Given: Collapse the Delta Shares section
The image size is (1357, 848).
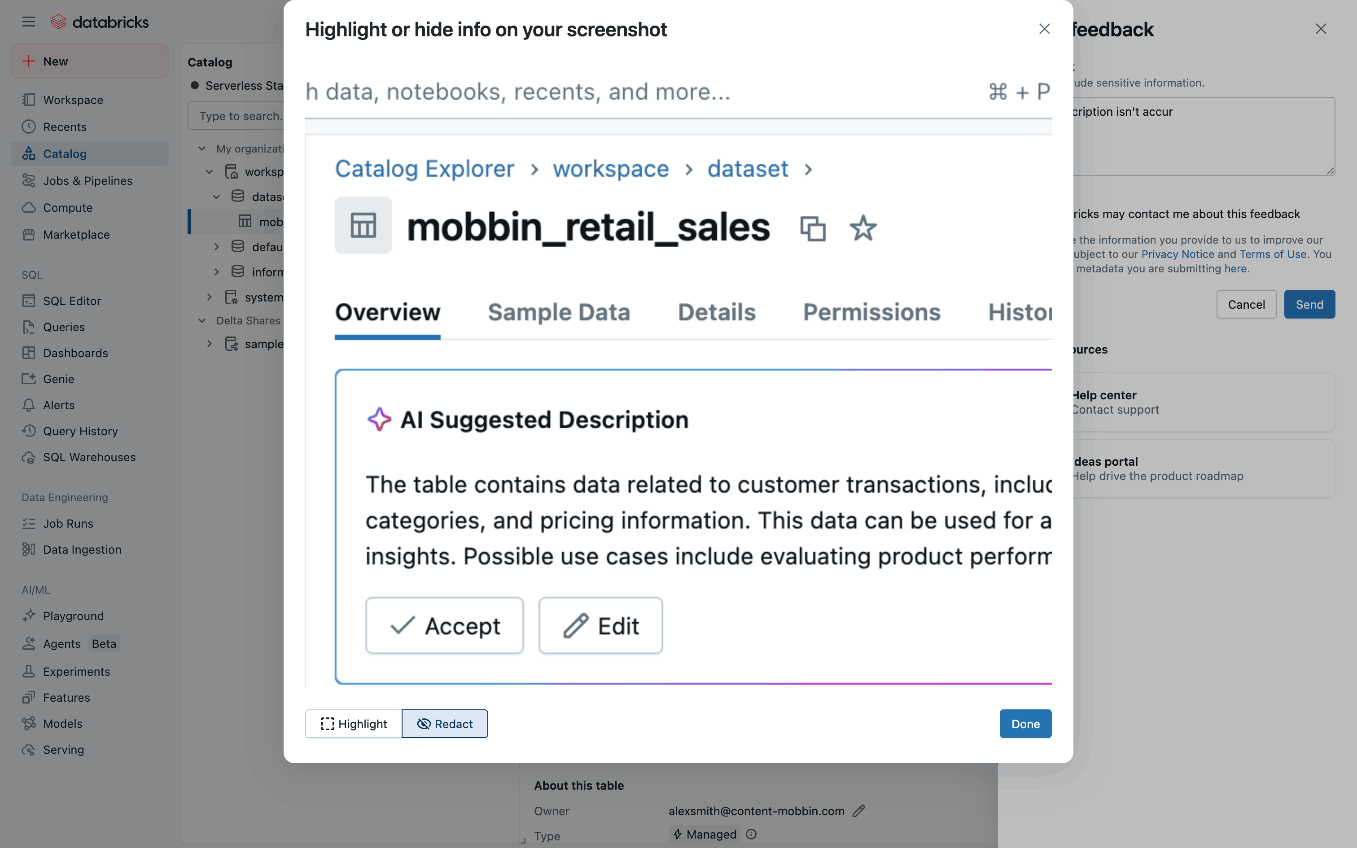Looking at the screenshot, I should [202, 320].
